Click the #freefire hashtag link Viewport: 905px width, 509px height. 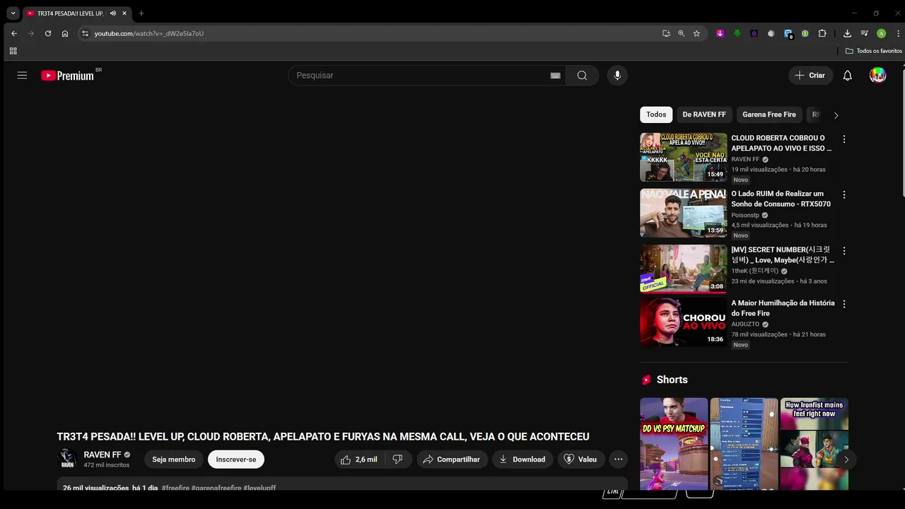175,488
